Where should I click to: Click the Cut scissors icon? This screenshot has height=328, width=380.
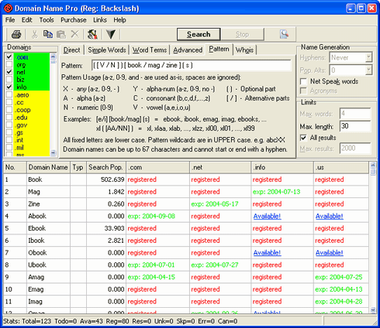tap(34, 34)
